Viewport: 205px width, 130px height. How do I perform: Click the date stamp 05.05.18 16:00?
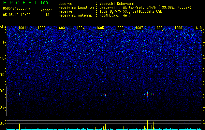pyautogui.click(x=17, y=15)
